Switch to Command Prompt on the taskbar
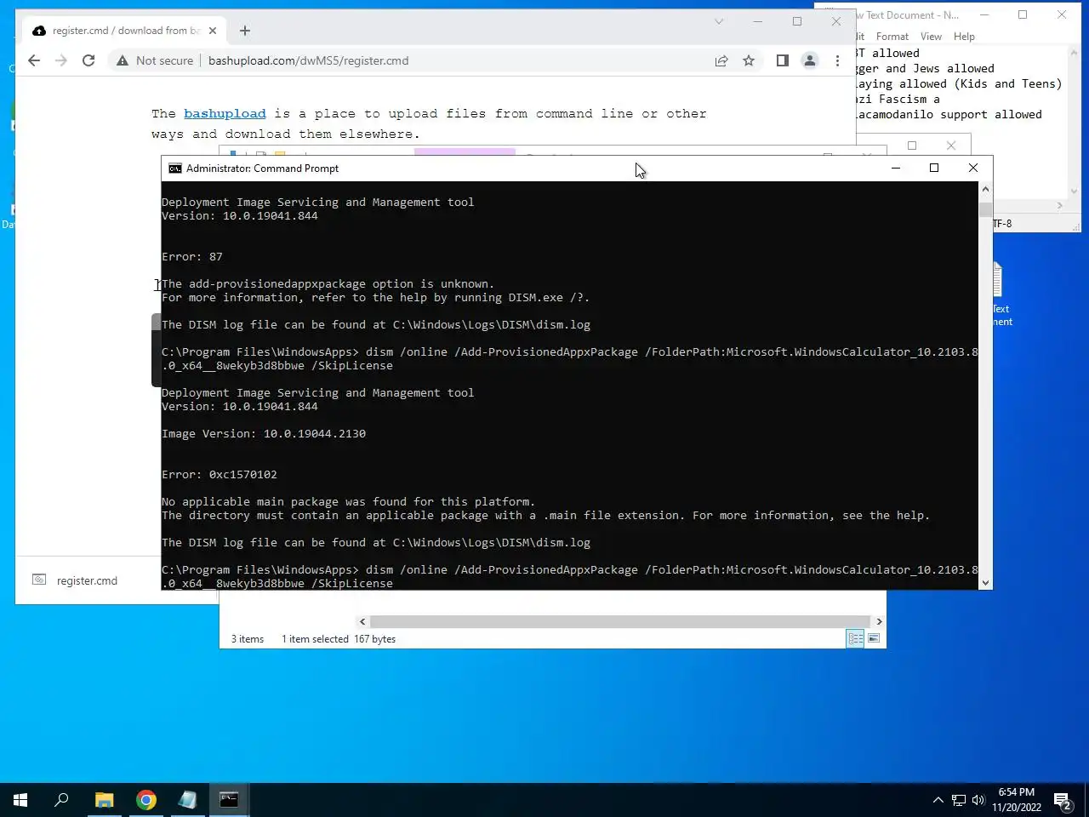The height and width of the screenshot is (817, 1089). tap(229, 800)
